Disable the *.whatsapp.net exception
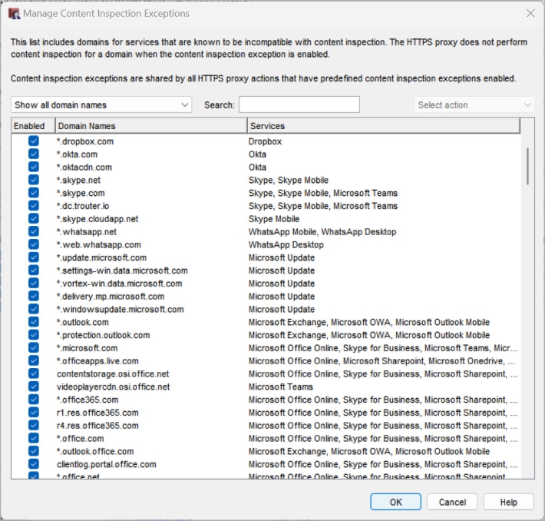Screen dimensions: 545x521 [x=34, y=231]
